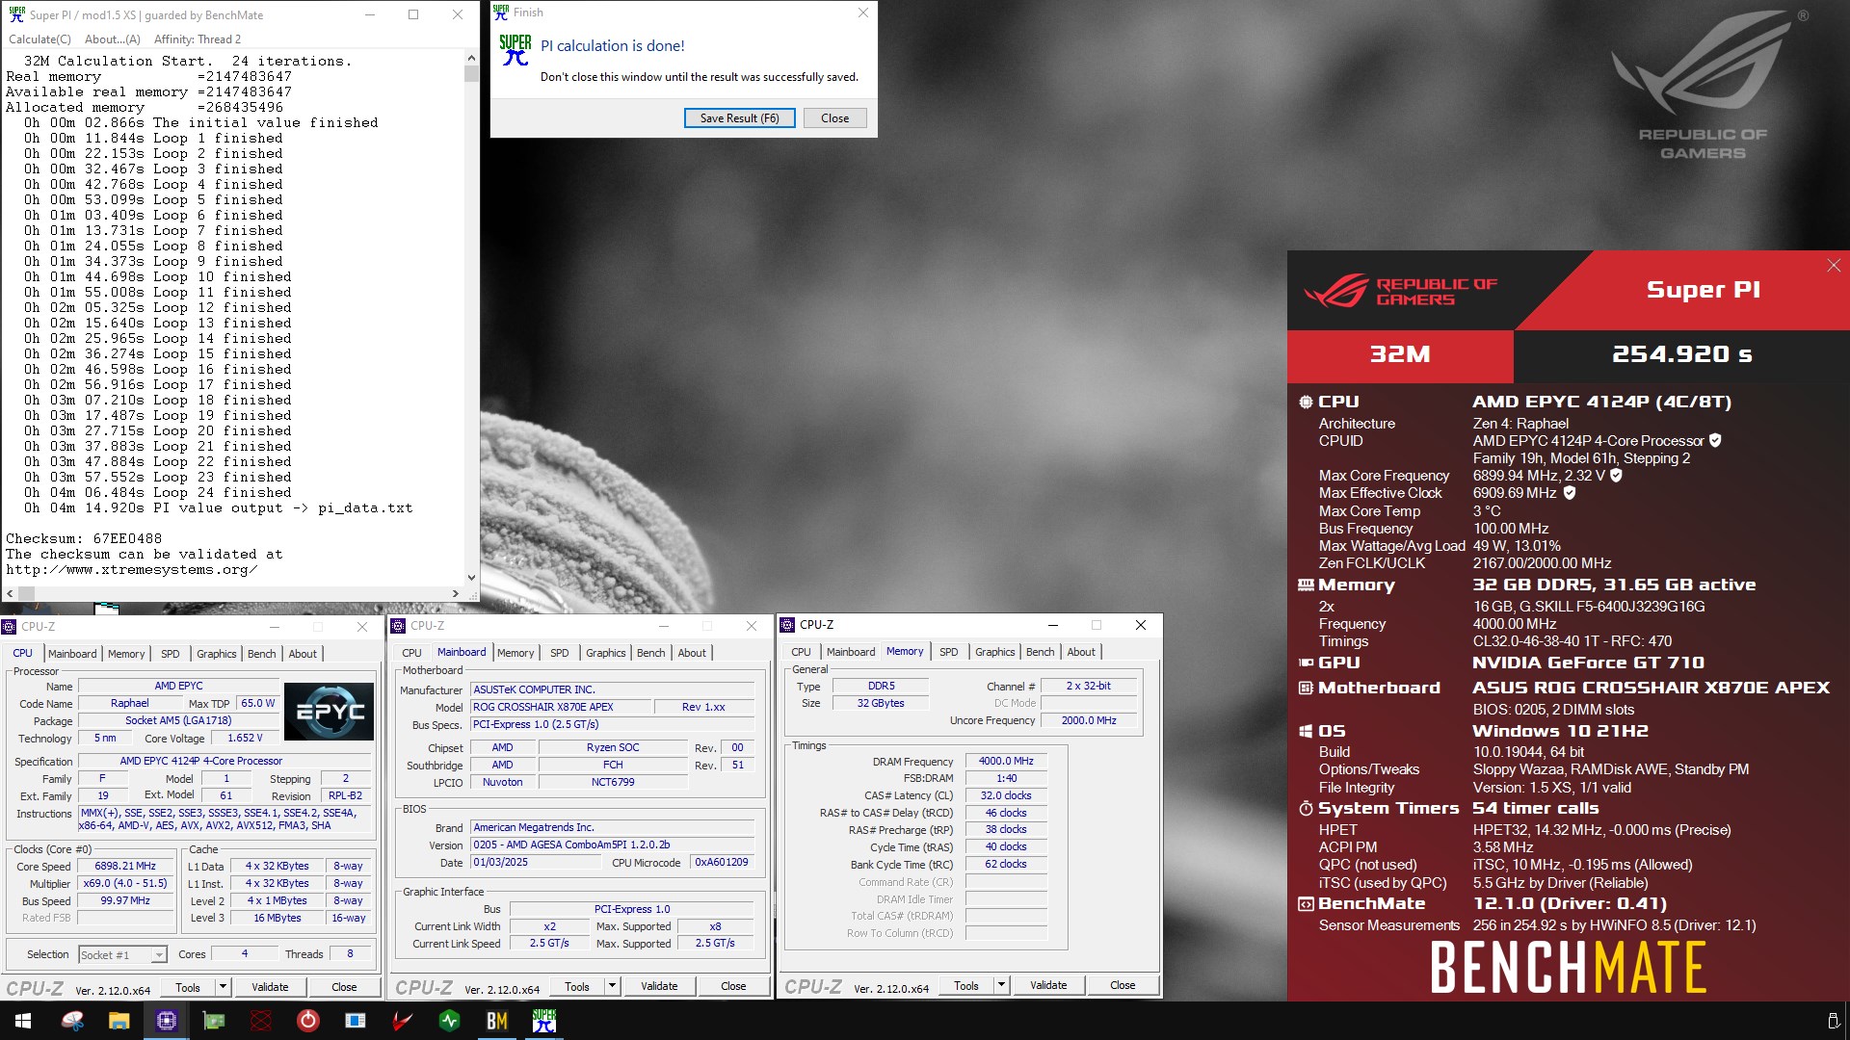Click Validate in the CPU CPU-Z window
The height and width of the screenshot is (1040, 1850).
point(270,987)
